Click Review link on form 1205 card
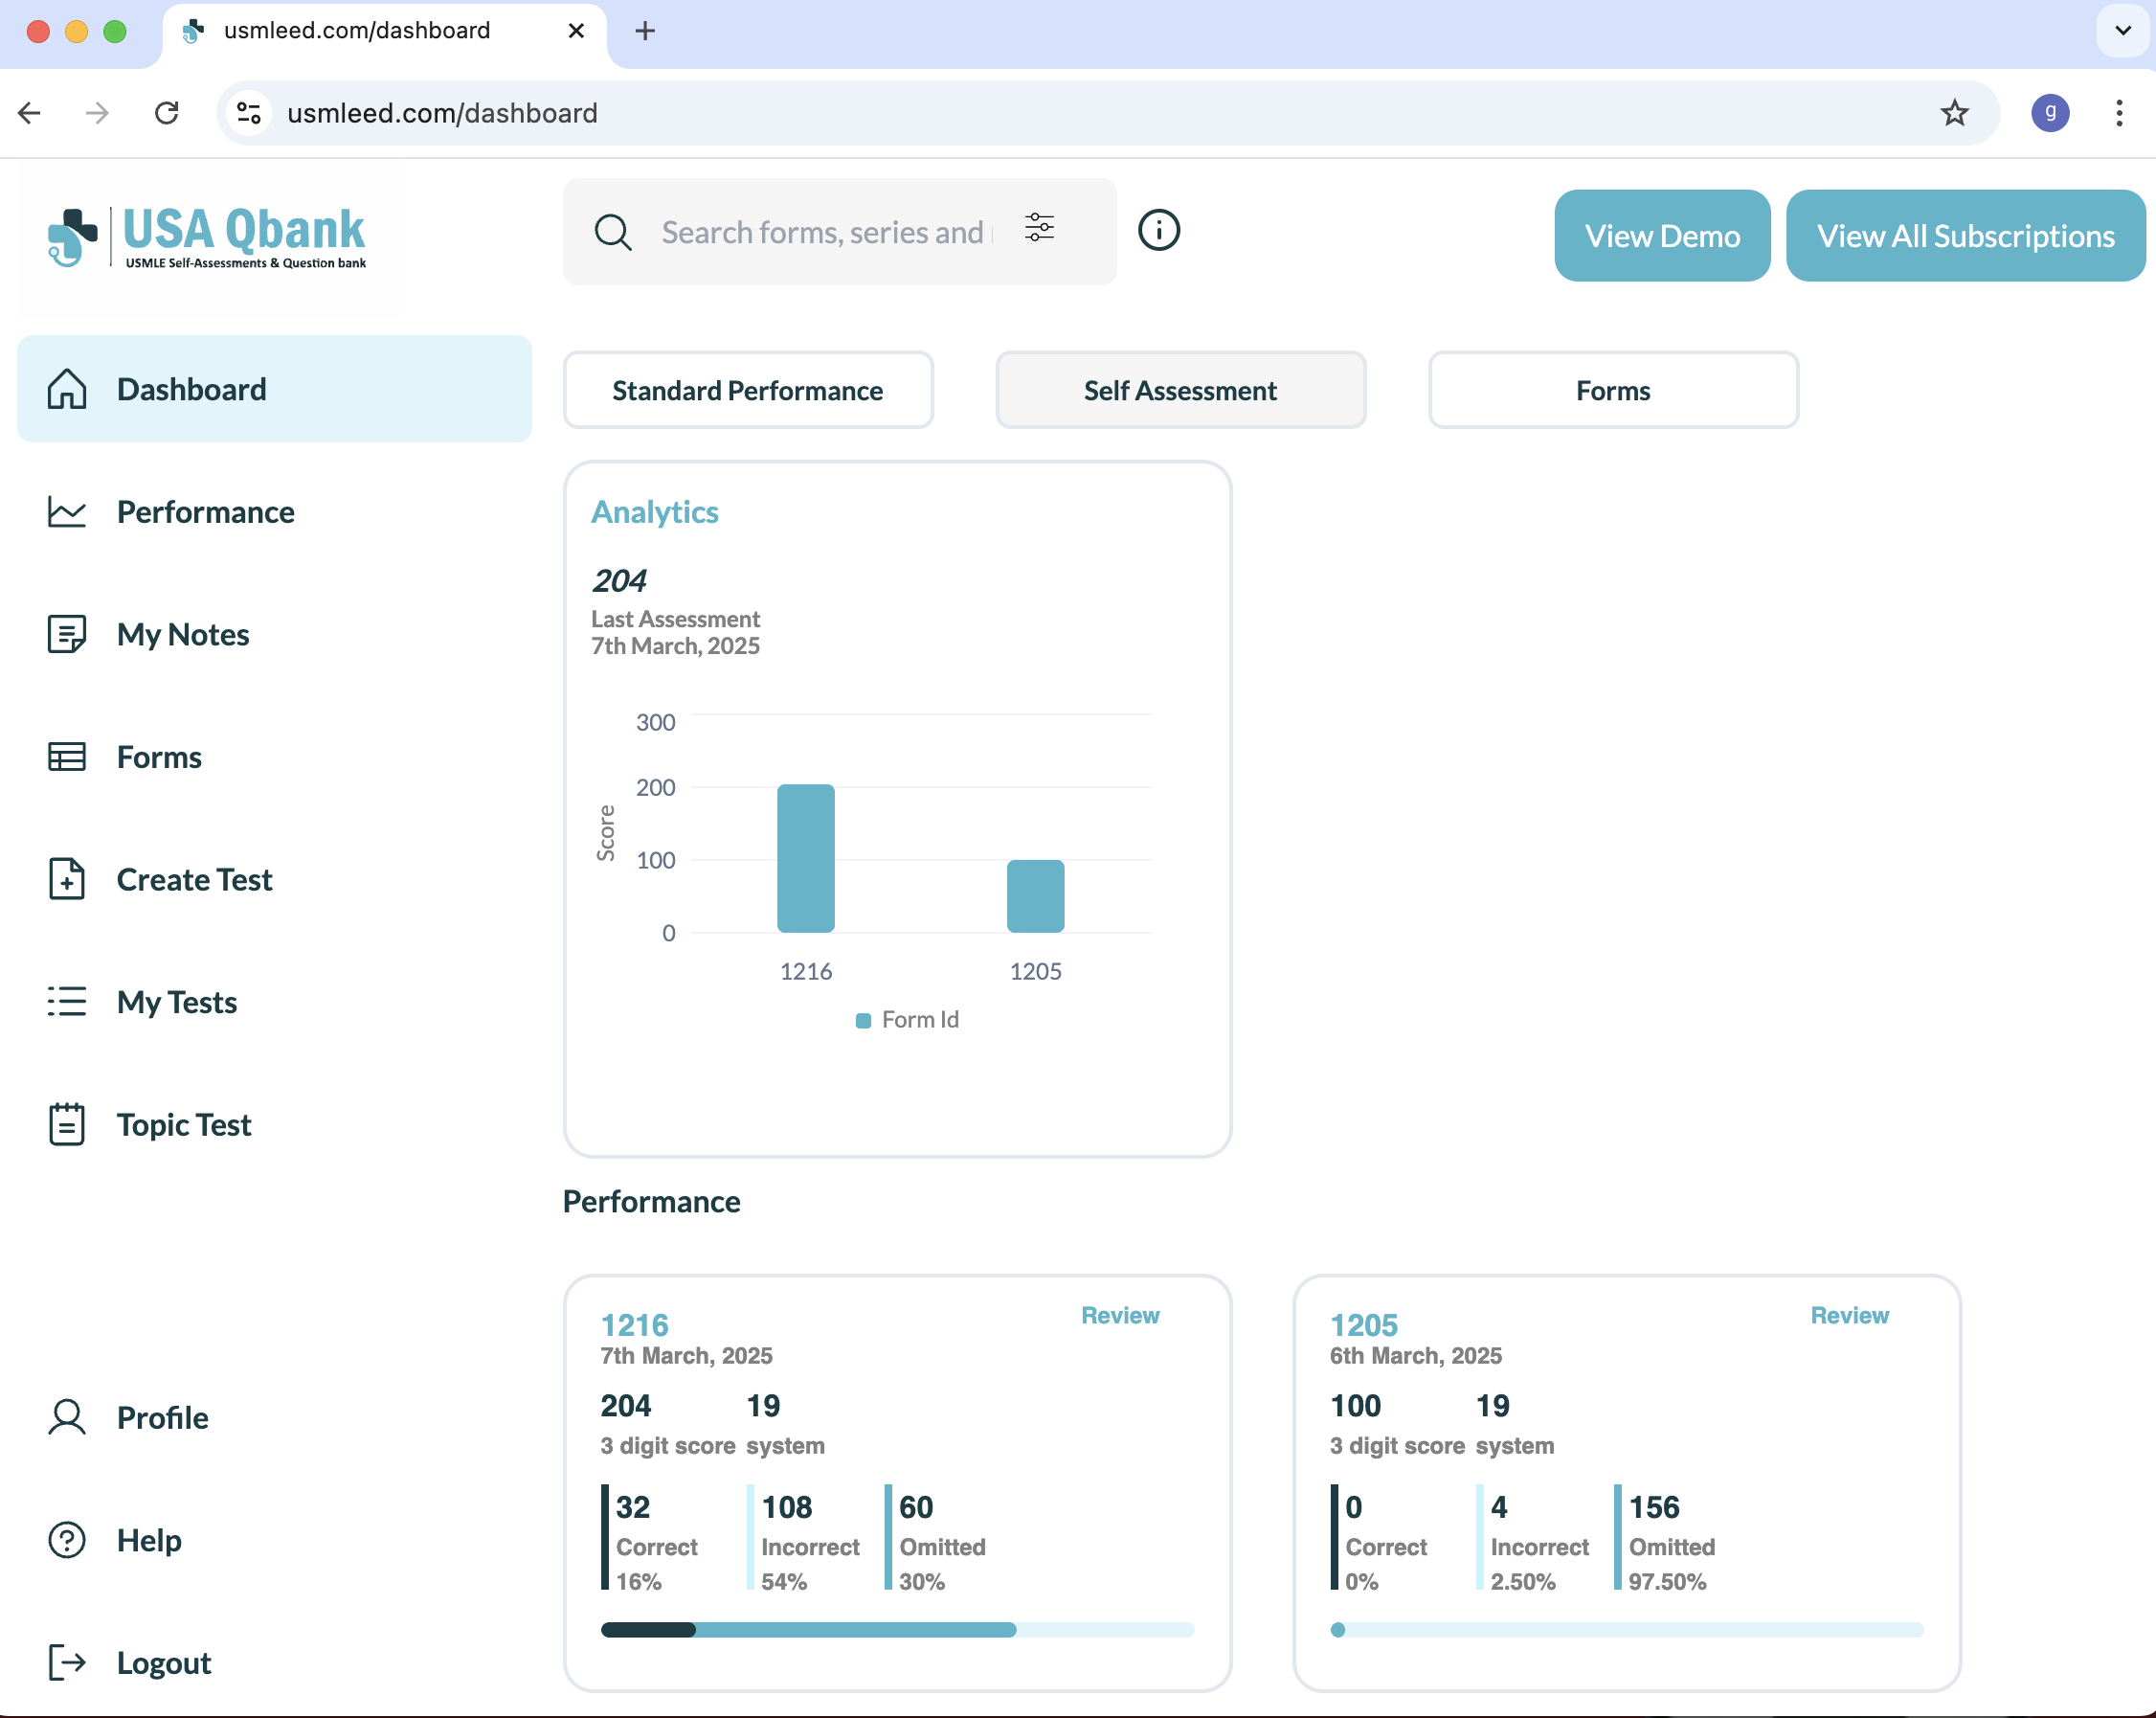This screenshot has height=1718, width=2156. (x=1849, y=1315)
